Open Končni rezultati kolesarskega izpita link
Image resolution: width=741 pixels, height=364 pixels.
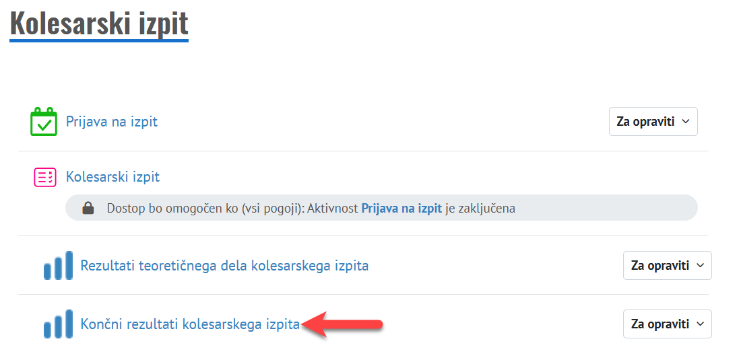click(190, 324)
